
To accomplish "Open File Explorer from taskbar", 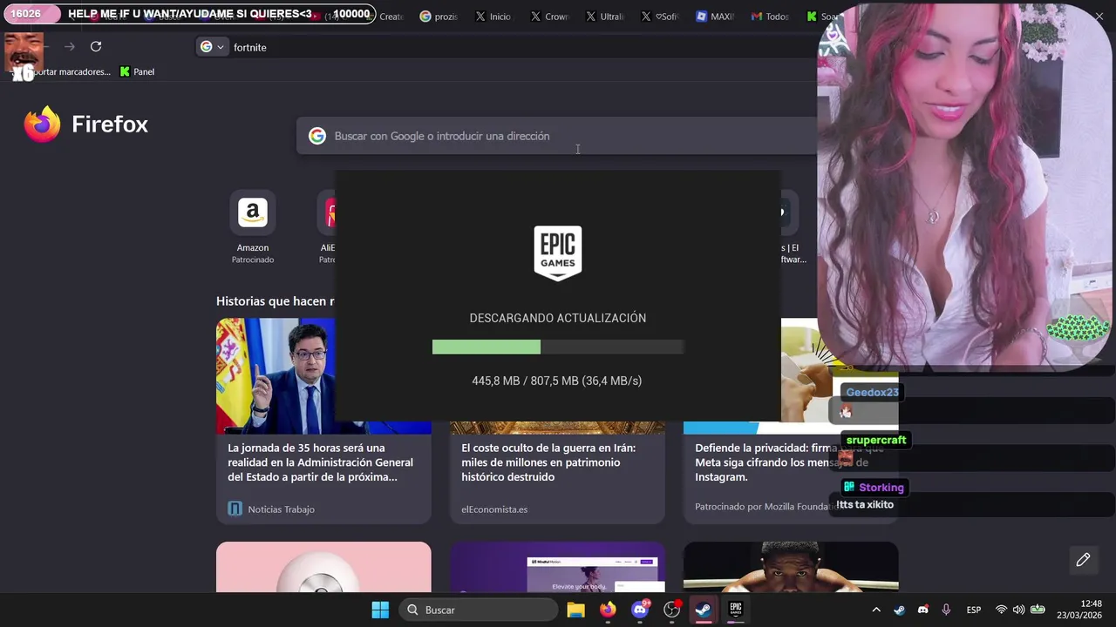I will (575, 610).
